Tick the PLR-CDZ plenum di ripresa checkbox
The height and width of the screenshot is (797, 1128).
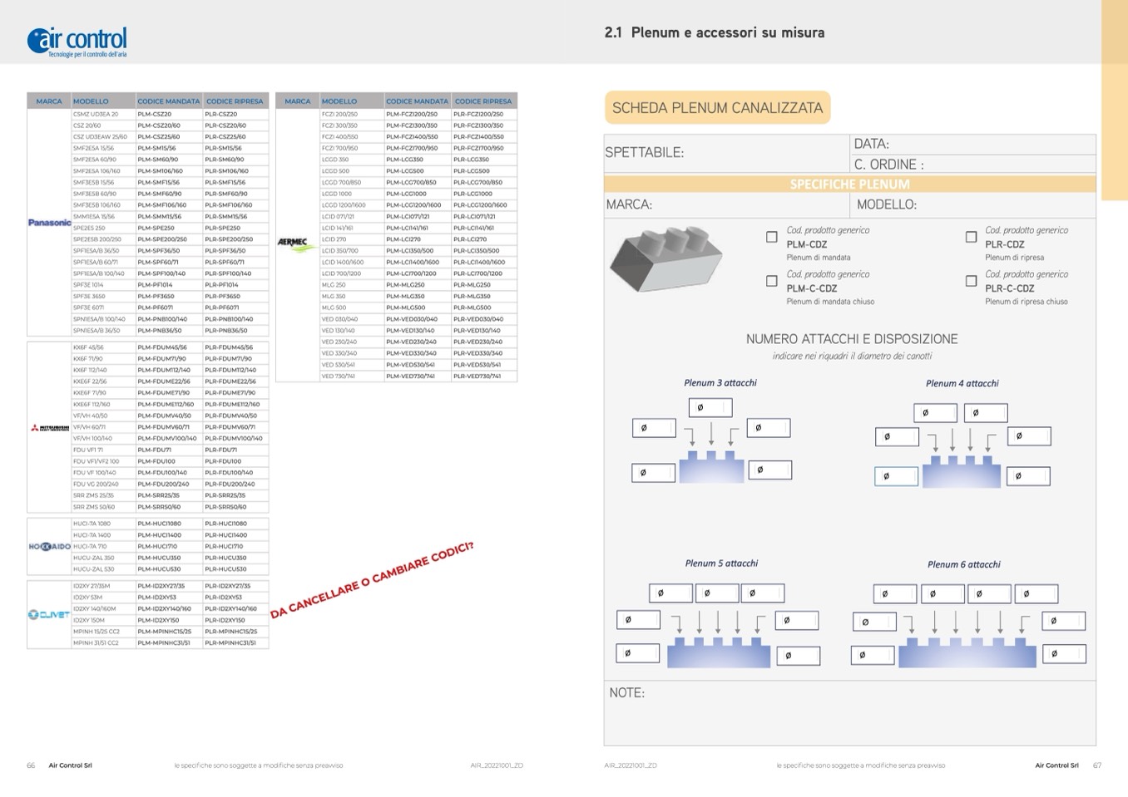971,238
